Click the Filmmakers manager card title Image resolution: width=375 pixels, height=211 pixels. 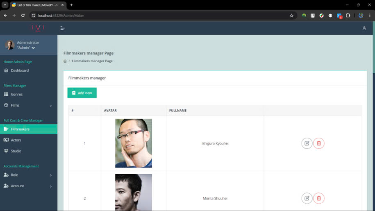[x=87, y=78]
